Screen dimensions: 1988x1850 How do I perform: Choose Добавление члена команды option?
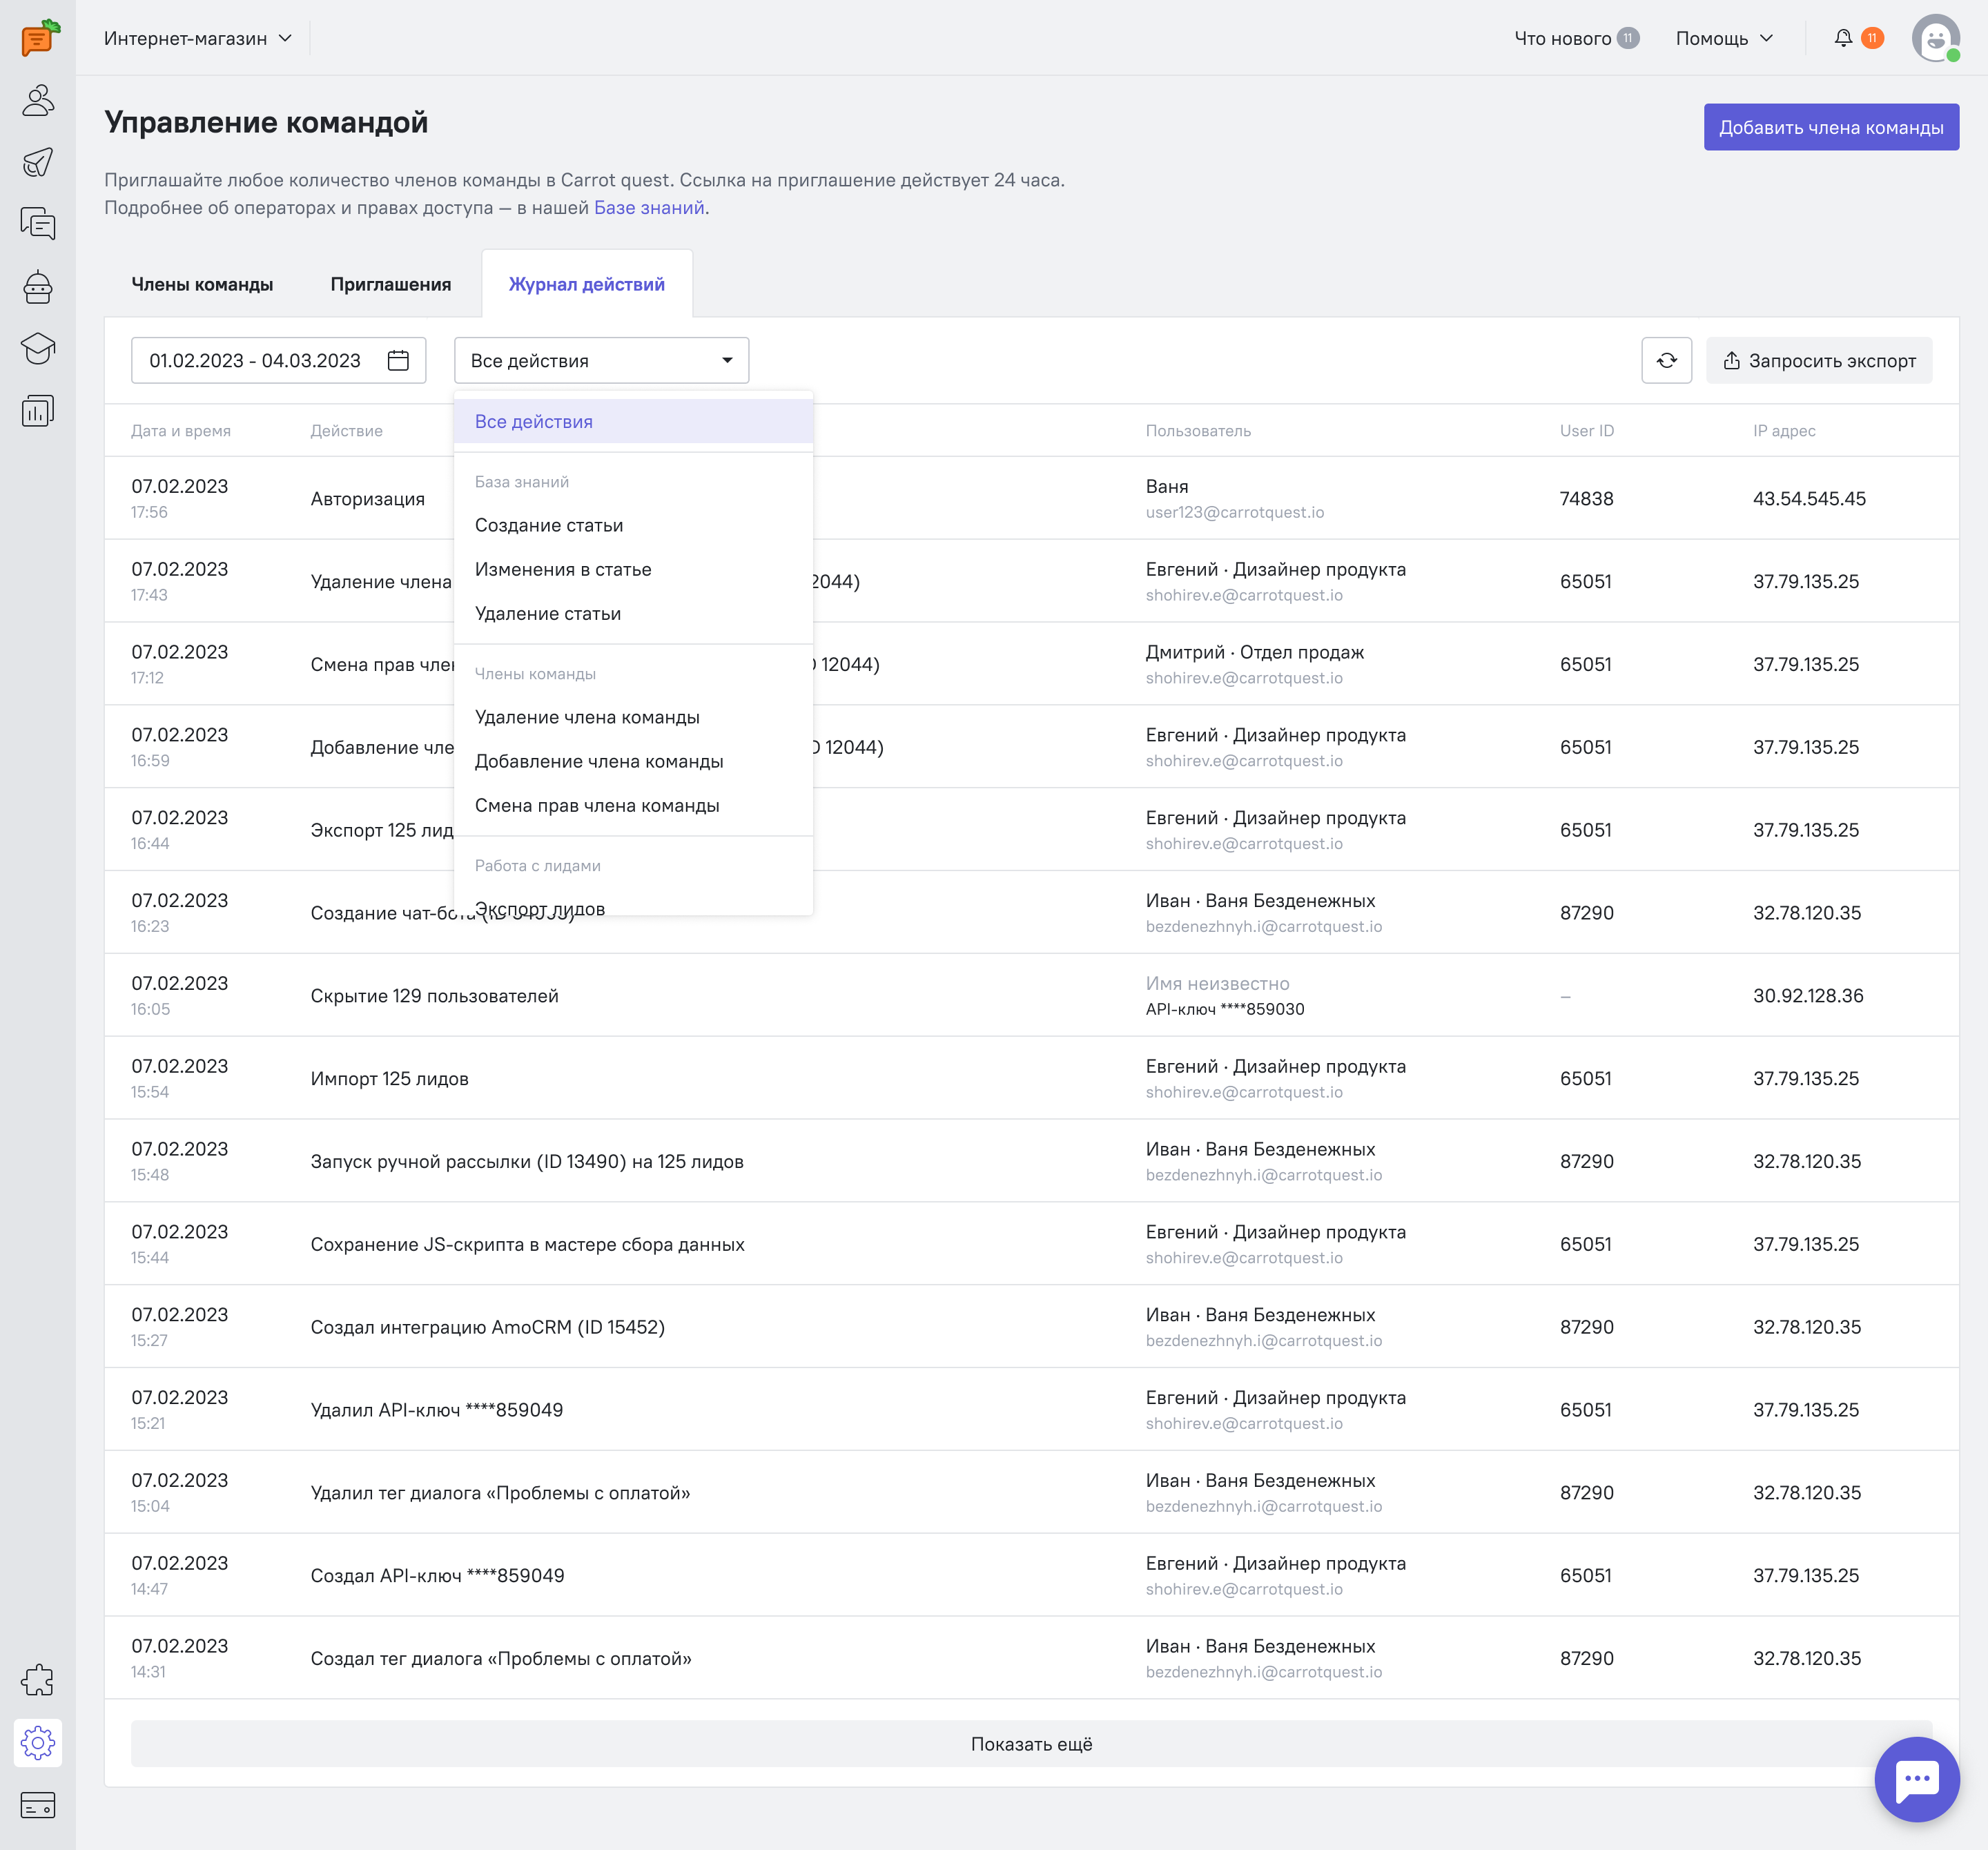[x=633, y=761]
